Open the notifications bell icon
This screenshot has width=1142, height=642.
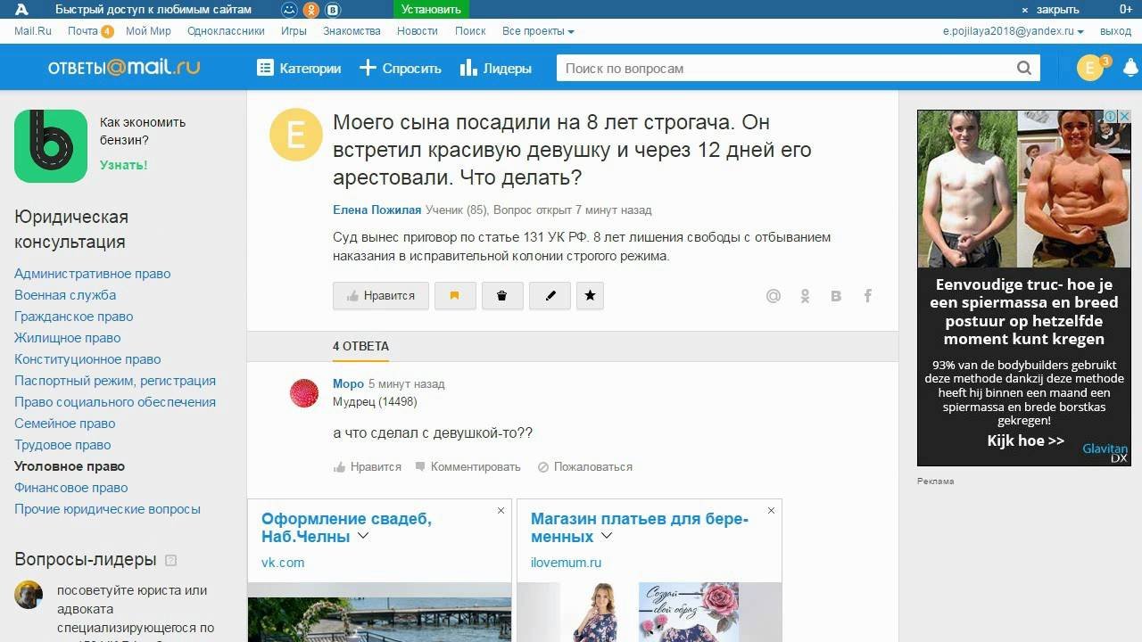click(1130, 68)
